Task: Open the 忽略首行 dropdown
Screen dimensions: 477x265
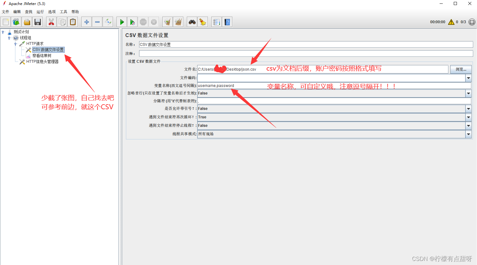Action: pyautogui.click(x=469, y=93)
